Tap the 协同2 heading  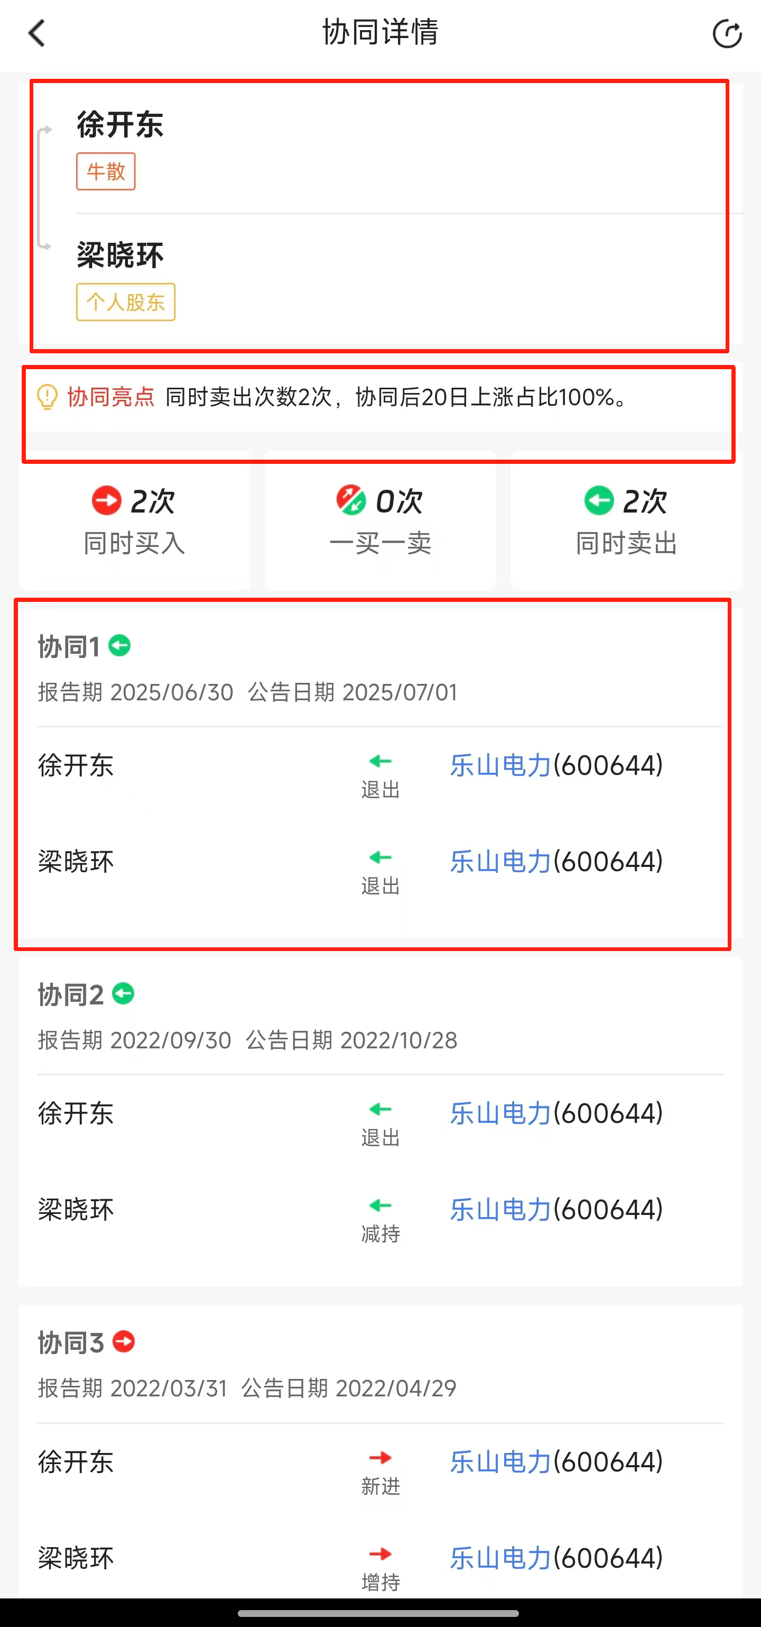click(71, 995)
